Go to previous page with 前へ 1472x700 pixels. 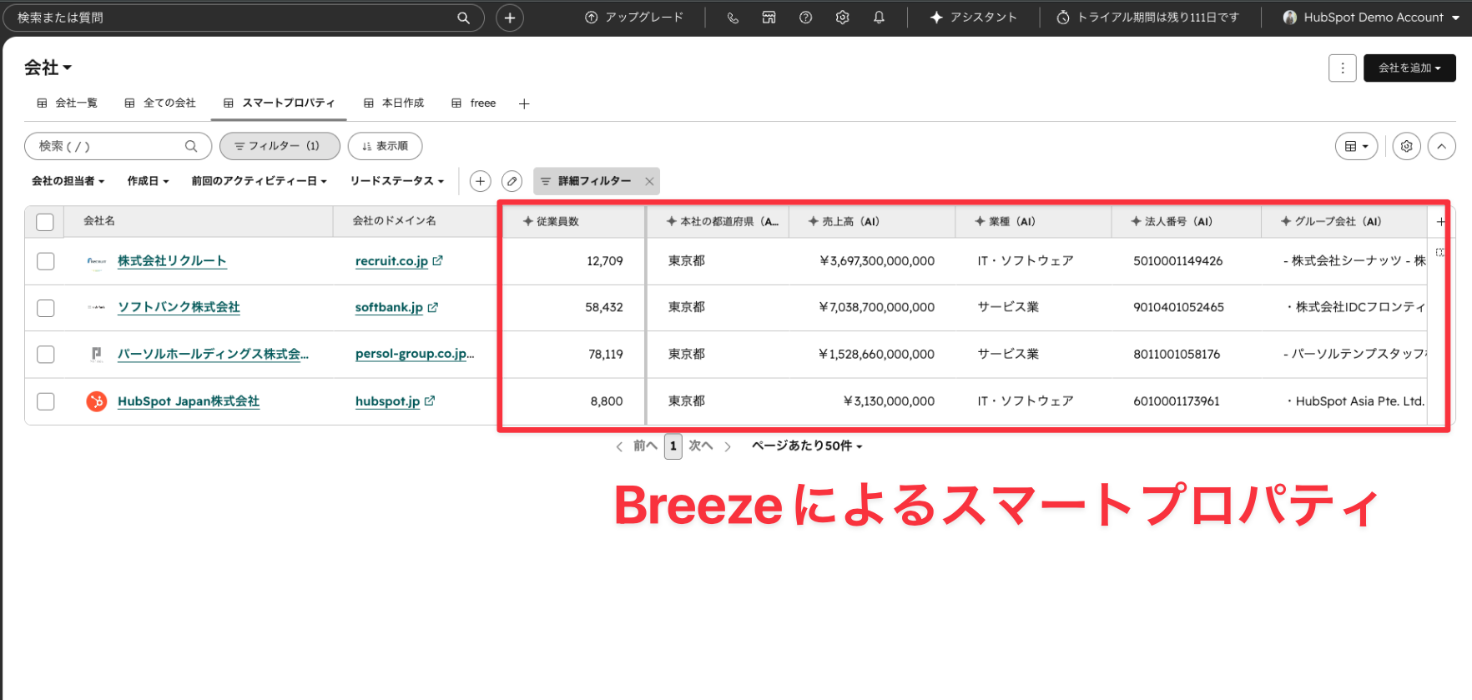[x=637, y=446]
